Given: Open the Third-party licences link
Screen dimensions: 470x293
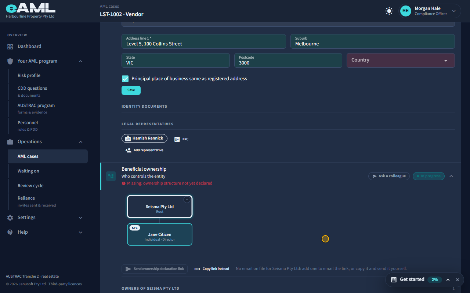Looking at the screenshot, I should [x=65, y=284].
